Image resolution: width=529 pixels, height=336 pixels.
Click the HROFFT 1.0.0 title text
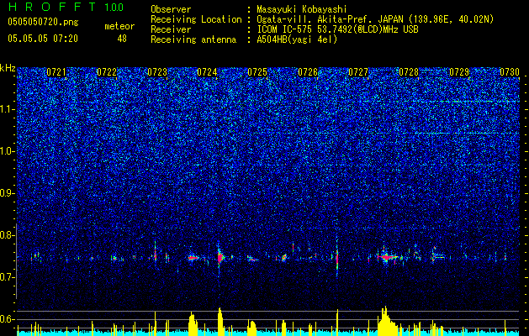(x=66, y=7)
